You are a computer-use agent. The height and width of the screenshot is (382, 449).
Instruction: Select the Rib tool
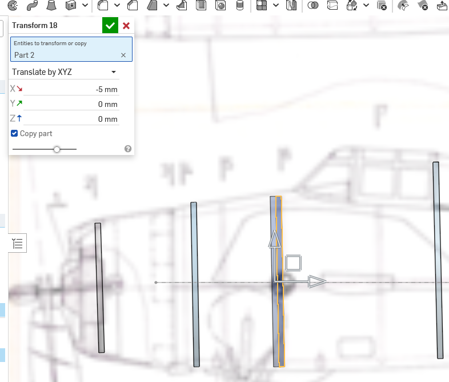coord(182,5)
